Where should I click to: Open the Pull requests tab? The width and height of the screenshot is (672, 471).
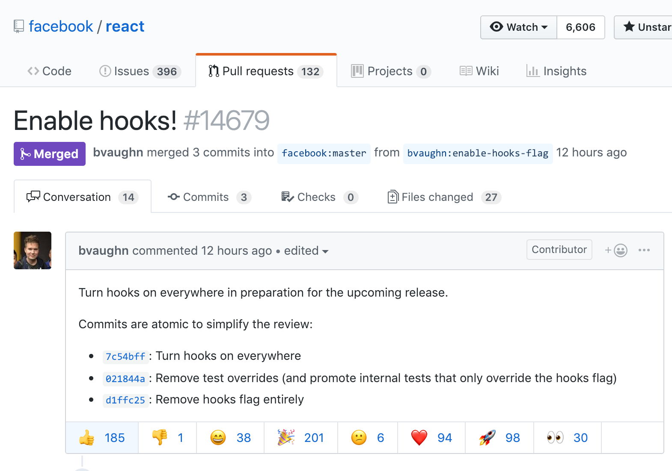[x=266, y=71]
